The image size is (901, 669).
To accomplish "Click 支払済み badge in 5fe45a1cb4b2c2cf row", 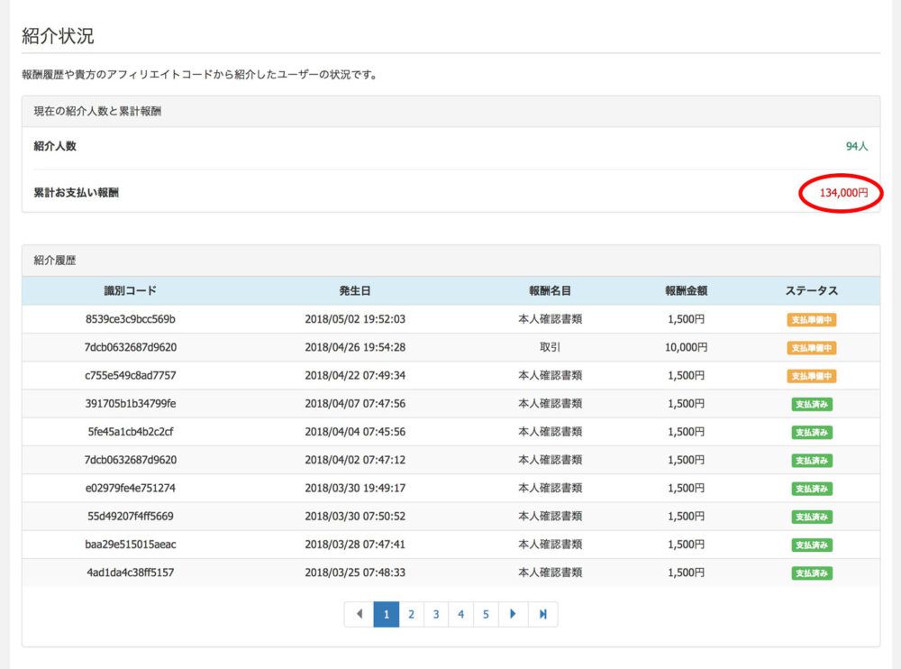I will click(x=812, y=433).
